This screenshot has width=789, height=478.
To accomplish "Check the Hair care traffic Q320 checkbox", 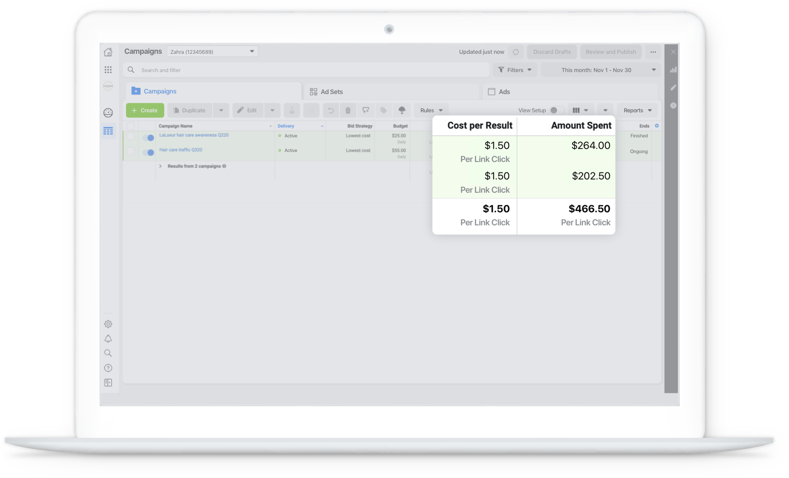I will [131, 151].
